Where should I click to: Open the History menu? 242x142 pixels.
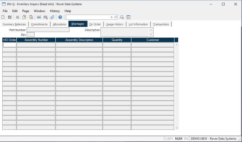click(55, 11)
